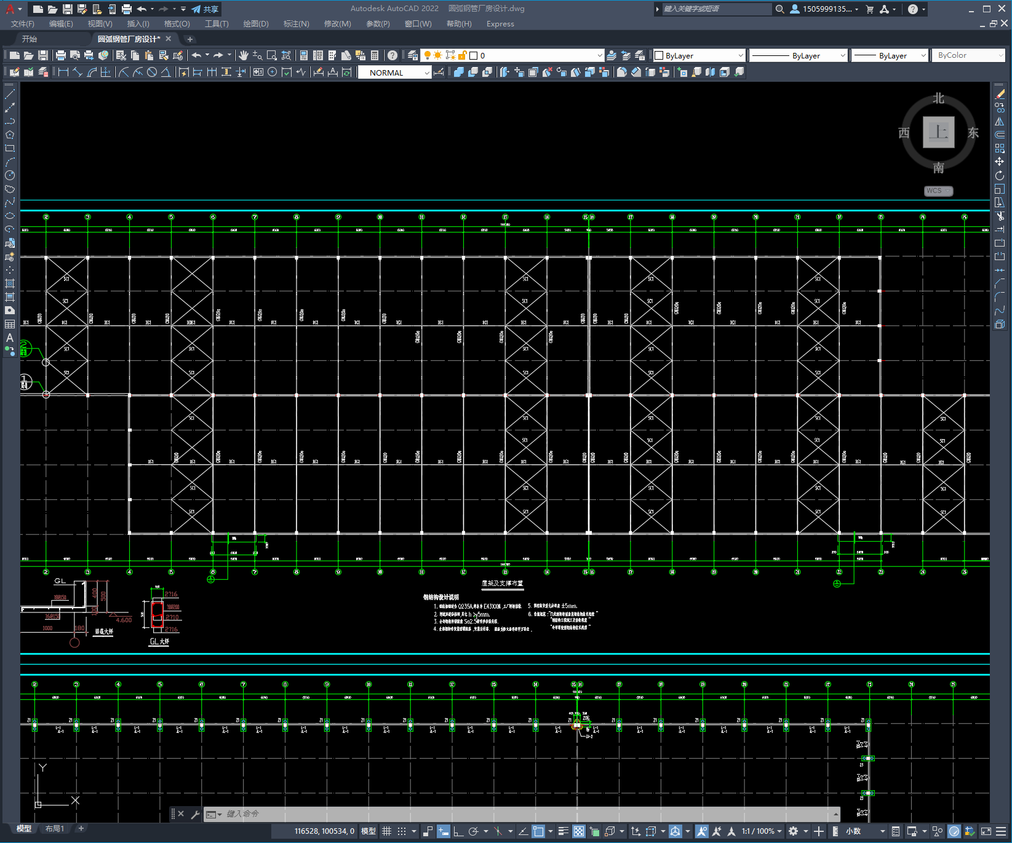Open the Layer Properties Manager icon
Viewport: 1012px width, 843px height.
click(x=413, y=55)
